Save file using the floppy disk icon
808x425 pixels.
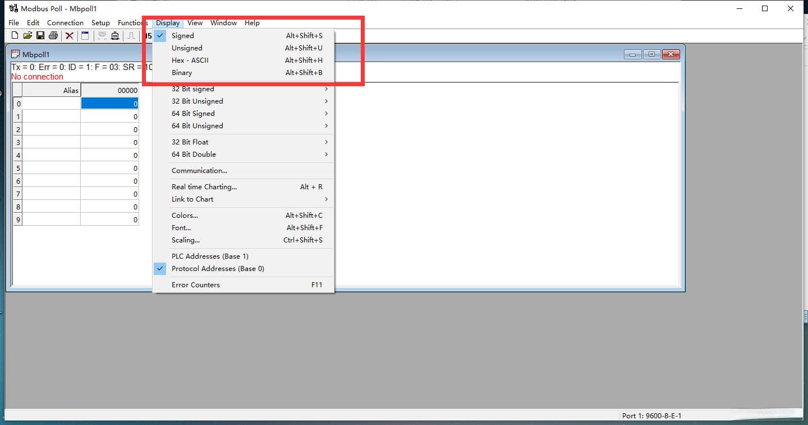tap(40, 36)
